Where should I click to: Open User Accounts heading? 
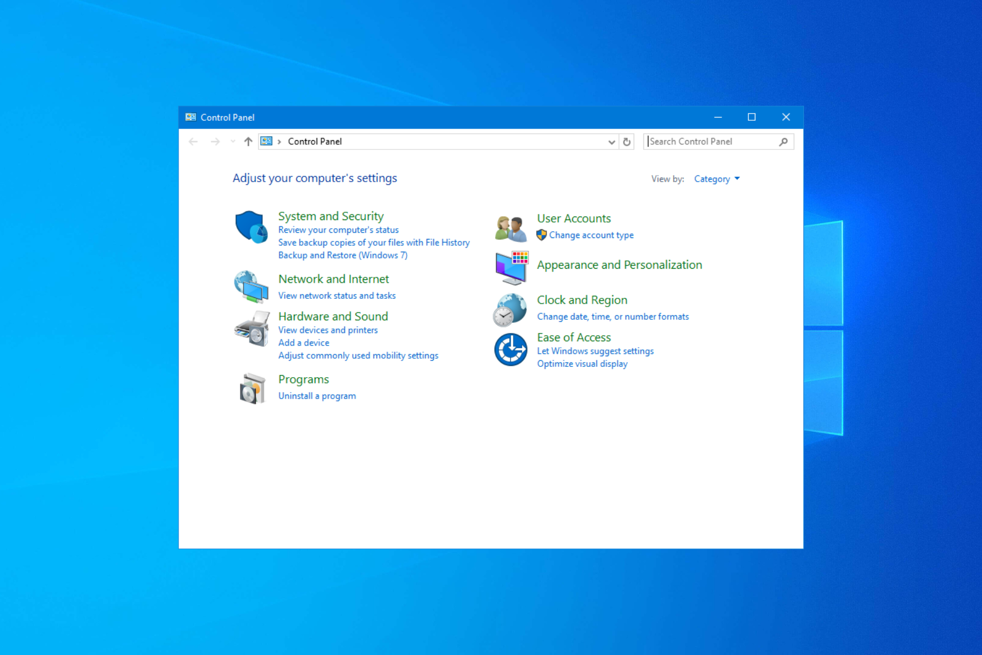click(574, 219)
